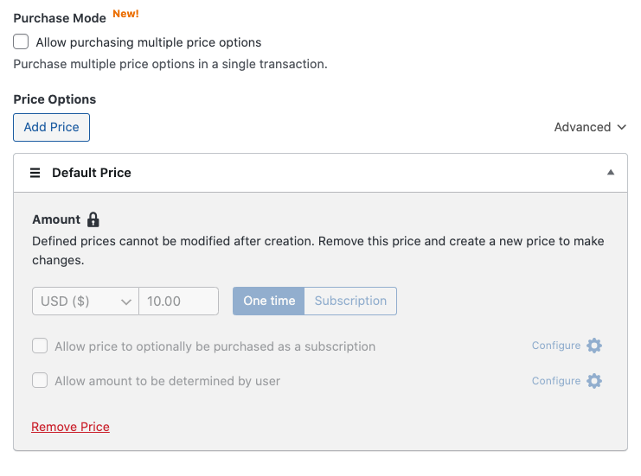Click the orange New! badge
The width and height of the screenshot is (641, 476).
coord(125,14)
